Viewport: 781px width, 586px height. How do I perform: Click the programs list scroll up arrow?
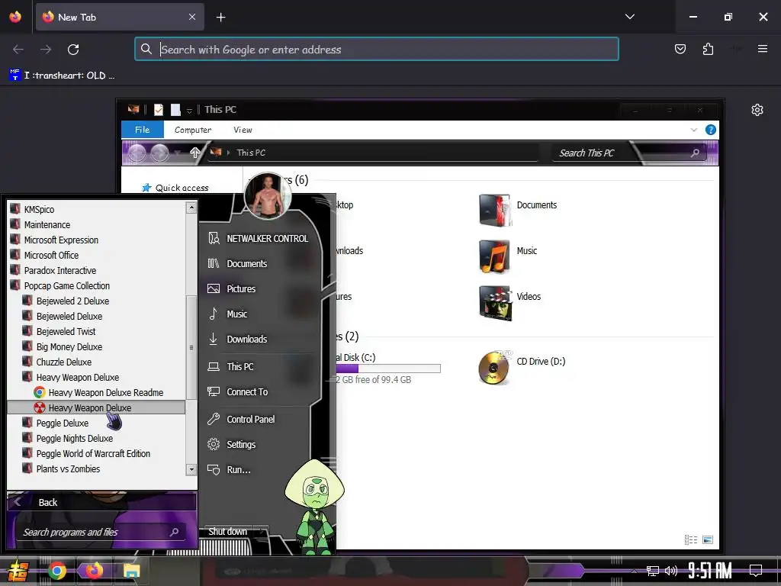click(191, 208)
